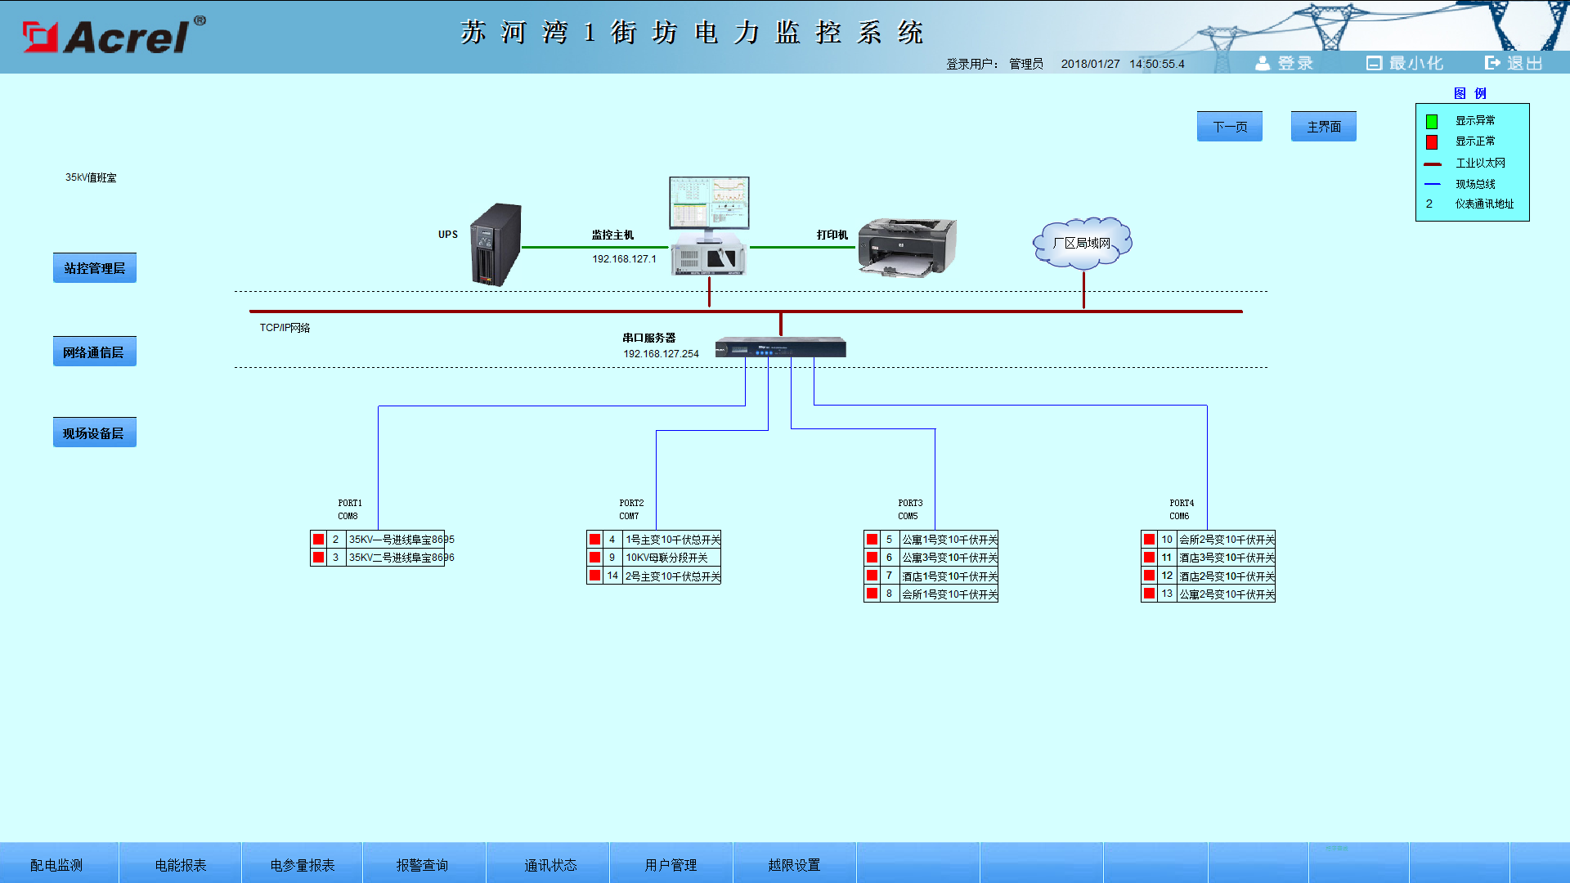This screenshot has width=1570, height=883.
Task: Open the 报警查询 tab
Action: [x=423, y=864]
